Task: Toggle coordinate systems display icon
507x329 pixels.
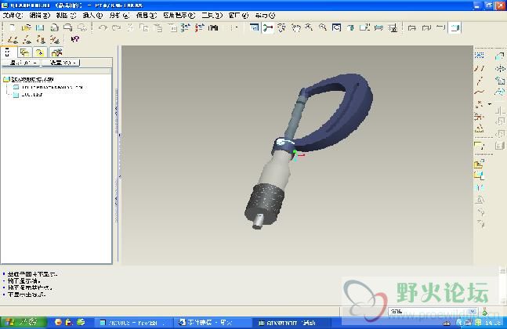Action: click(x=55, y=39)
